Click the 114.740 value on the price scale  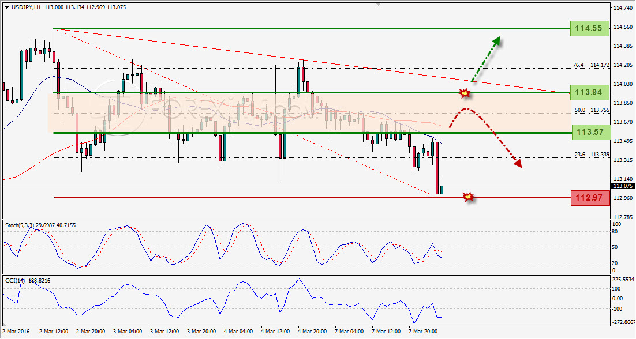(623, 7)
